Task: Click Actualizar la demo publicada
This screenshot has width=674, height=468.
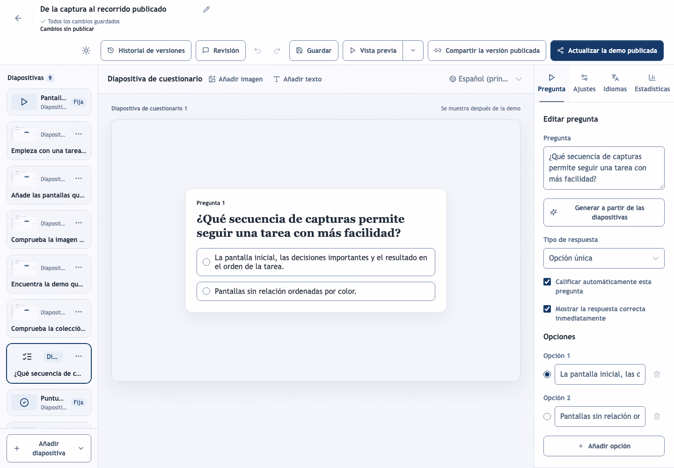Action: pos(607,51)
